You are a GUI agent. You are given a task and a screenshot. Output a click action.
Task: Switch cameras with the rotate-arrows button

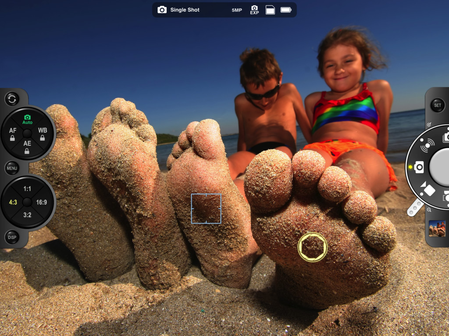[x=12, y=99]
